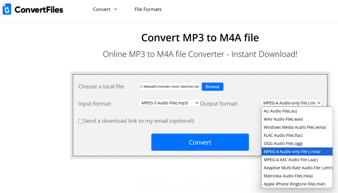The height and width of the screenshot is (193, 338).
Task: Choose Adaptive Multi-Rate Audio File (.amr)
Action: click(x=297, y=168)
